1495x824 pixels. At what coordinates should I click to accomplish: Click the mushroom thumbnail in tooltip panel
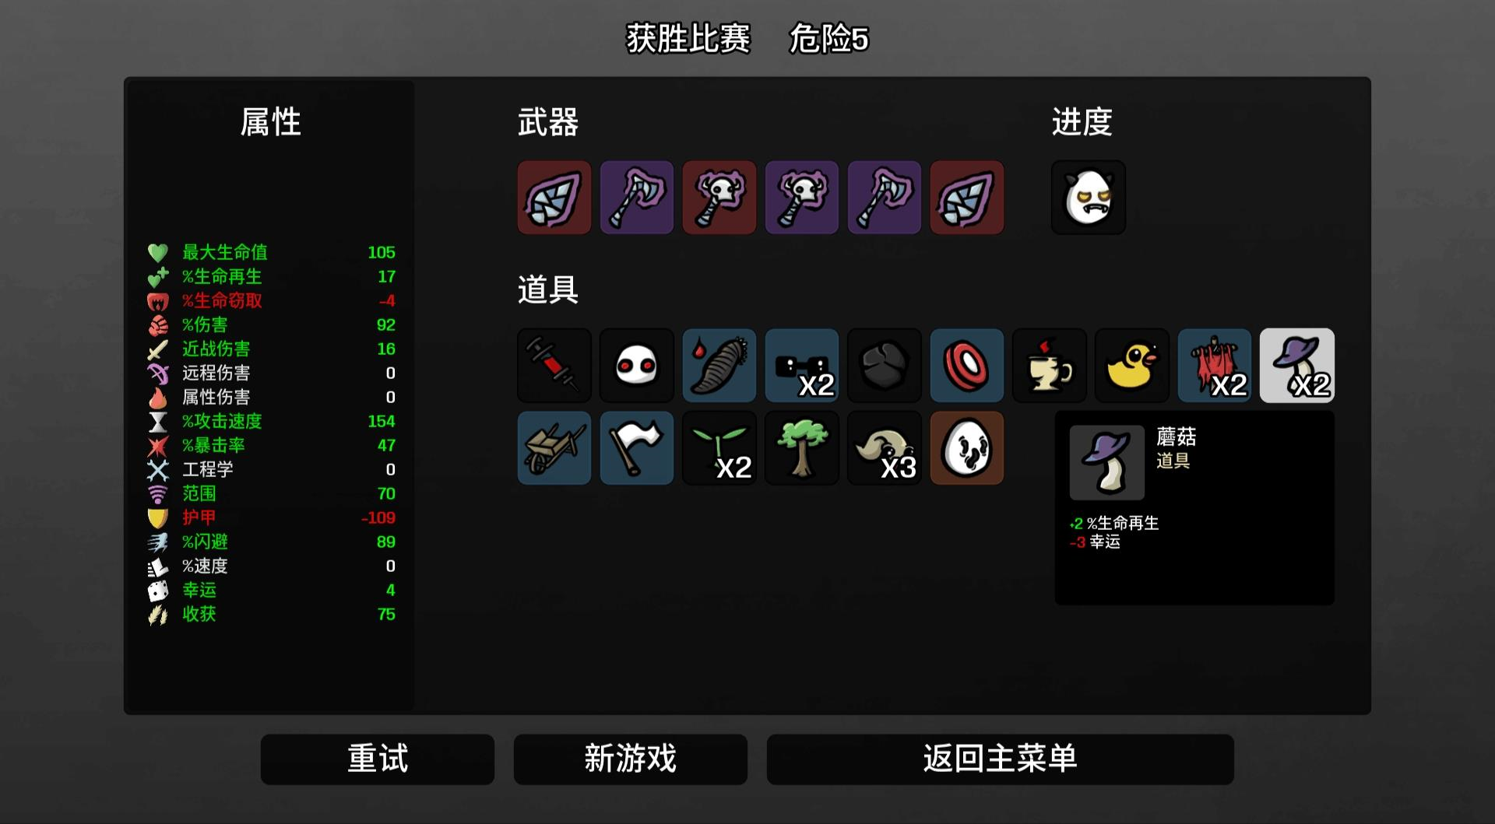pos(1106,462)
